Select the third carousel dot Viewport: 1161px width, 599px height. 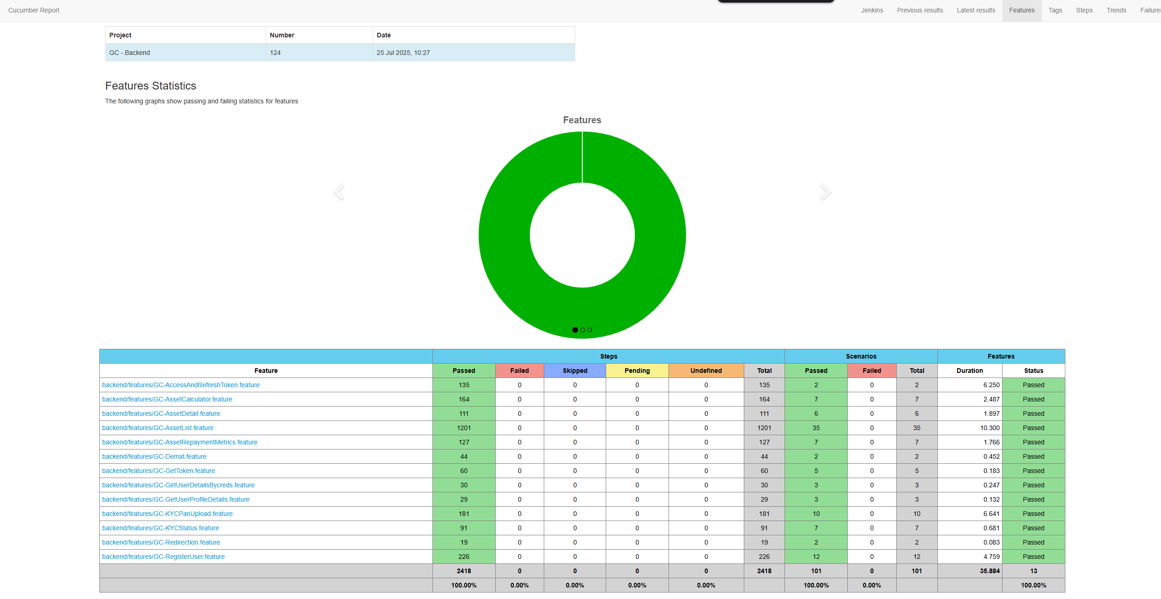tap(589, 329)
